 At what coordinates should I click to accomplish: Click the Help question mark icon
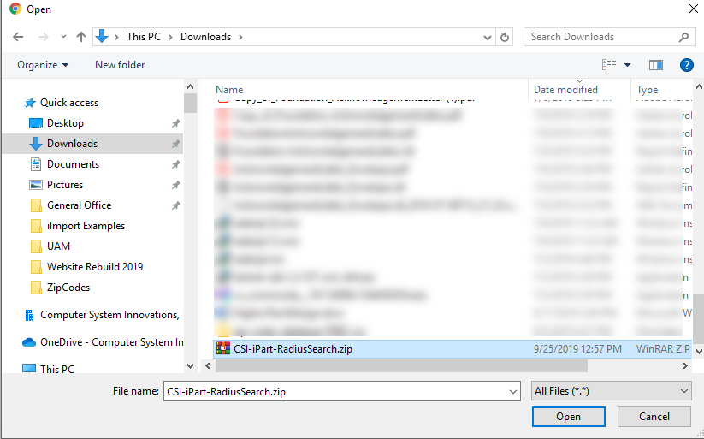[x=686, y=65]
